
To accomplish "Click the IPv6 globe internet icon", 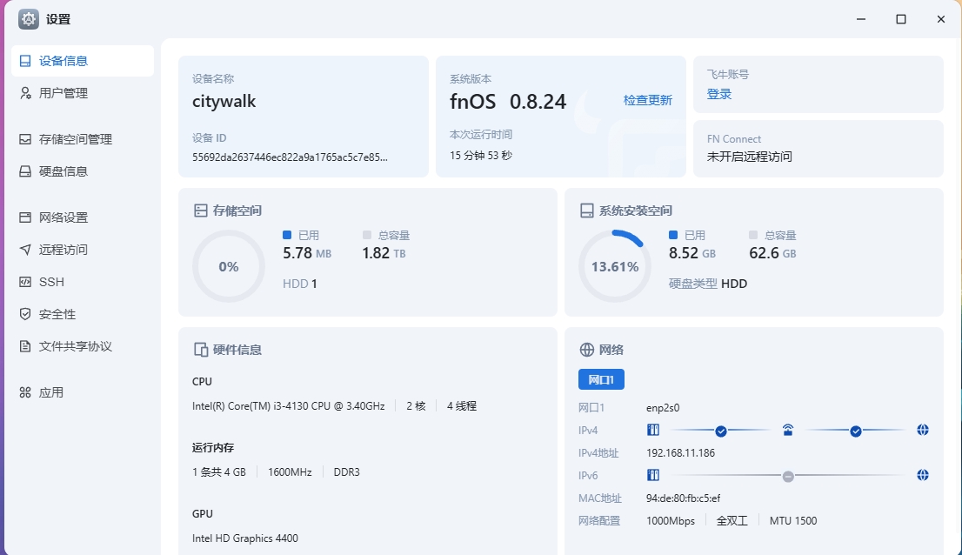I will click(x=923, y=475).
